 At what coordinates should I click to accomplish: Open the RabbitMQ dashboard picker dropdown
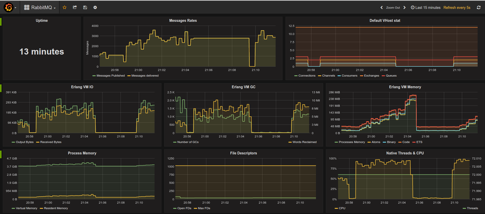pyautogui.click(x=40, y=8)
